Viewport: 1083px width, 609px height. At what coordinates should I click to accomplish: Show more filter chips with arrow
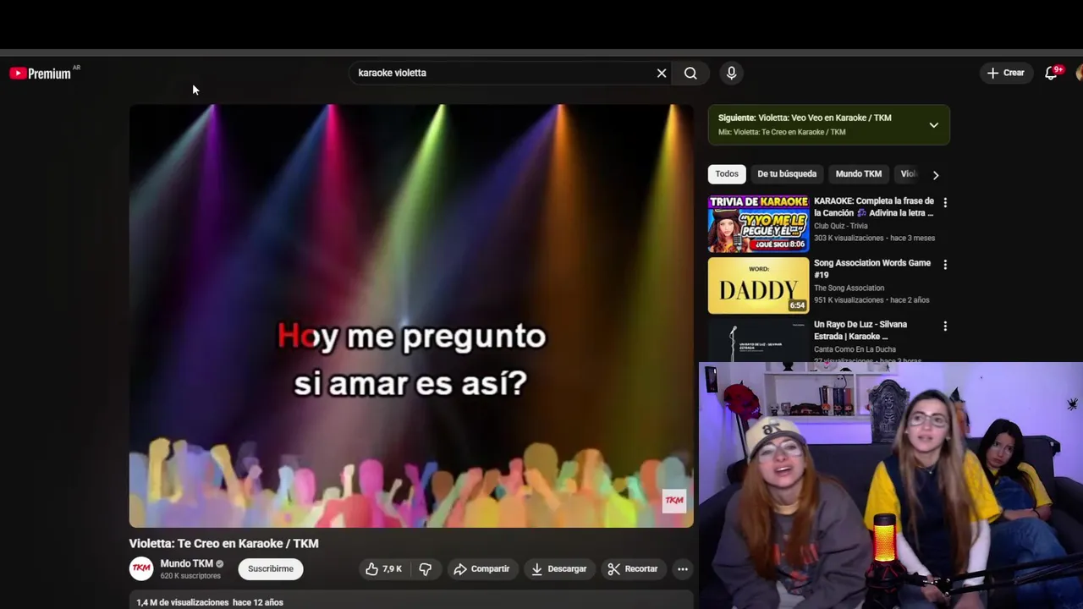click(935, 175)
